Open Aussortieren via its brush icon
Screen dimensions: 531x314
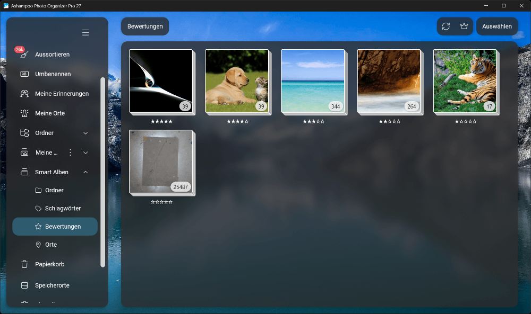[x=24, y=55]
